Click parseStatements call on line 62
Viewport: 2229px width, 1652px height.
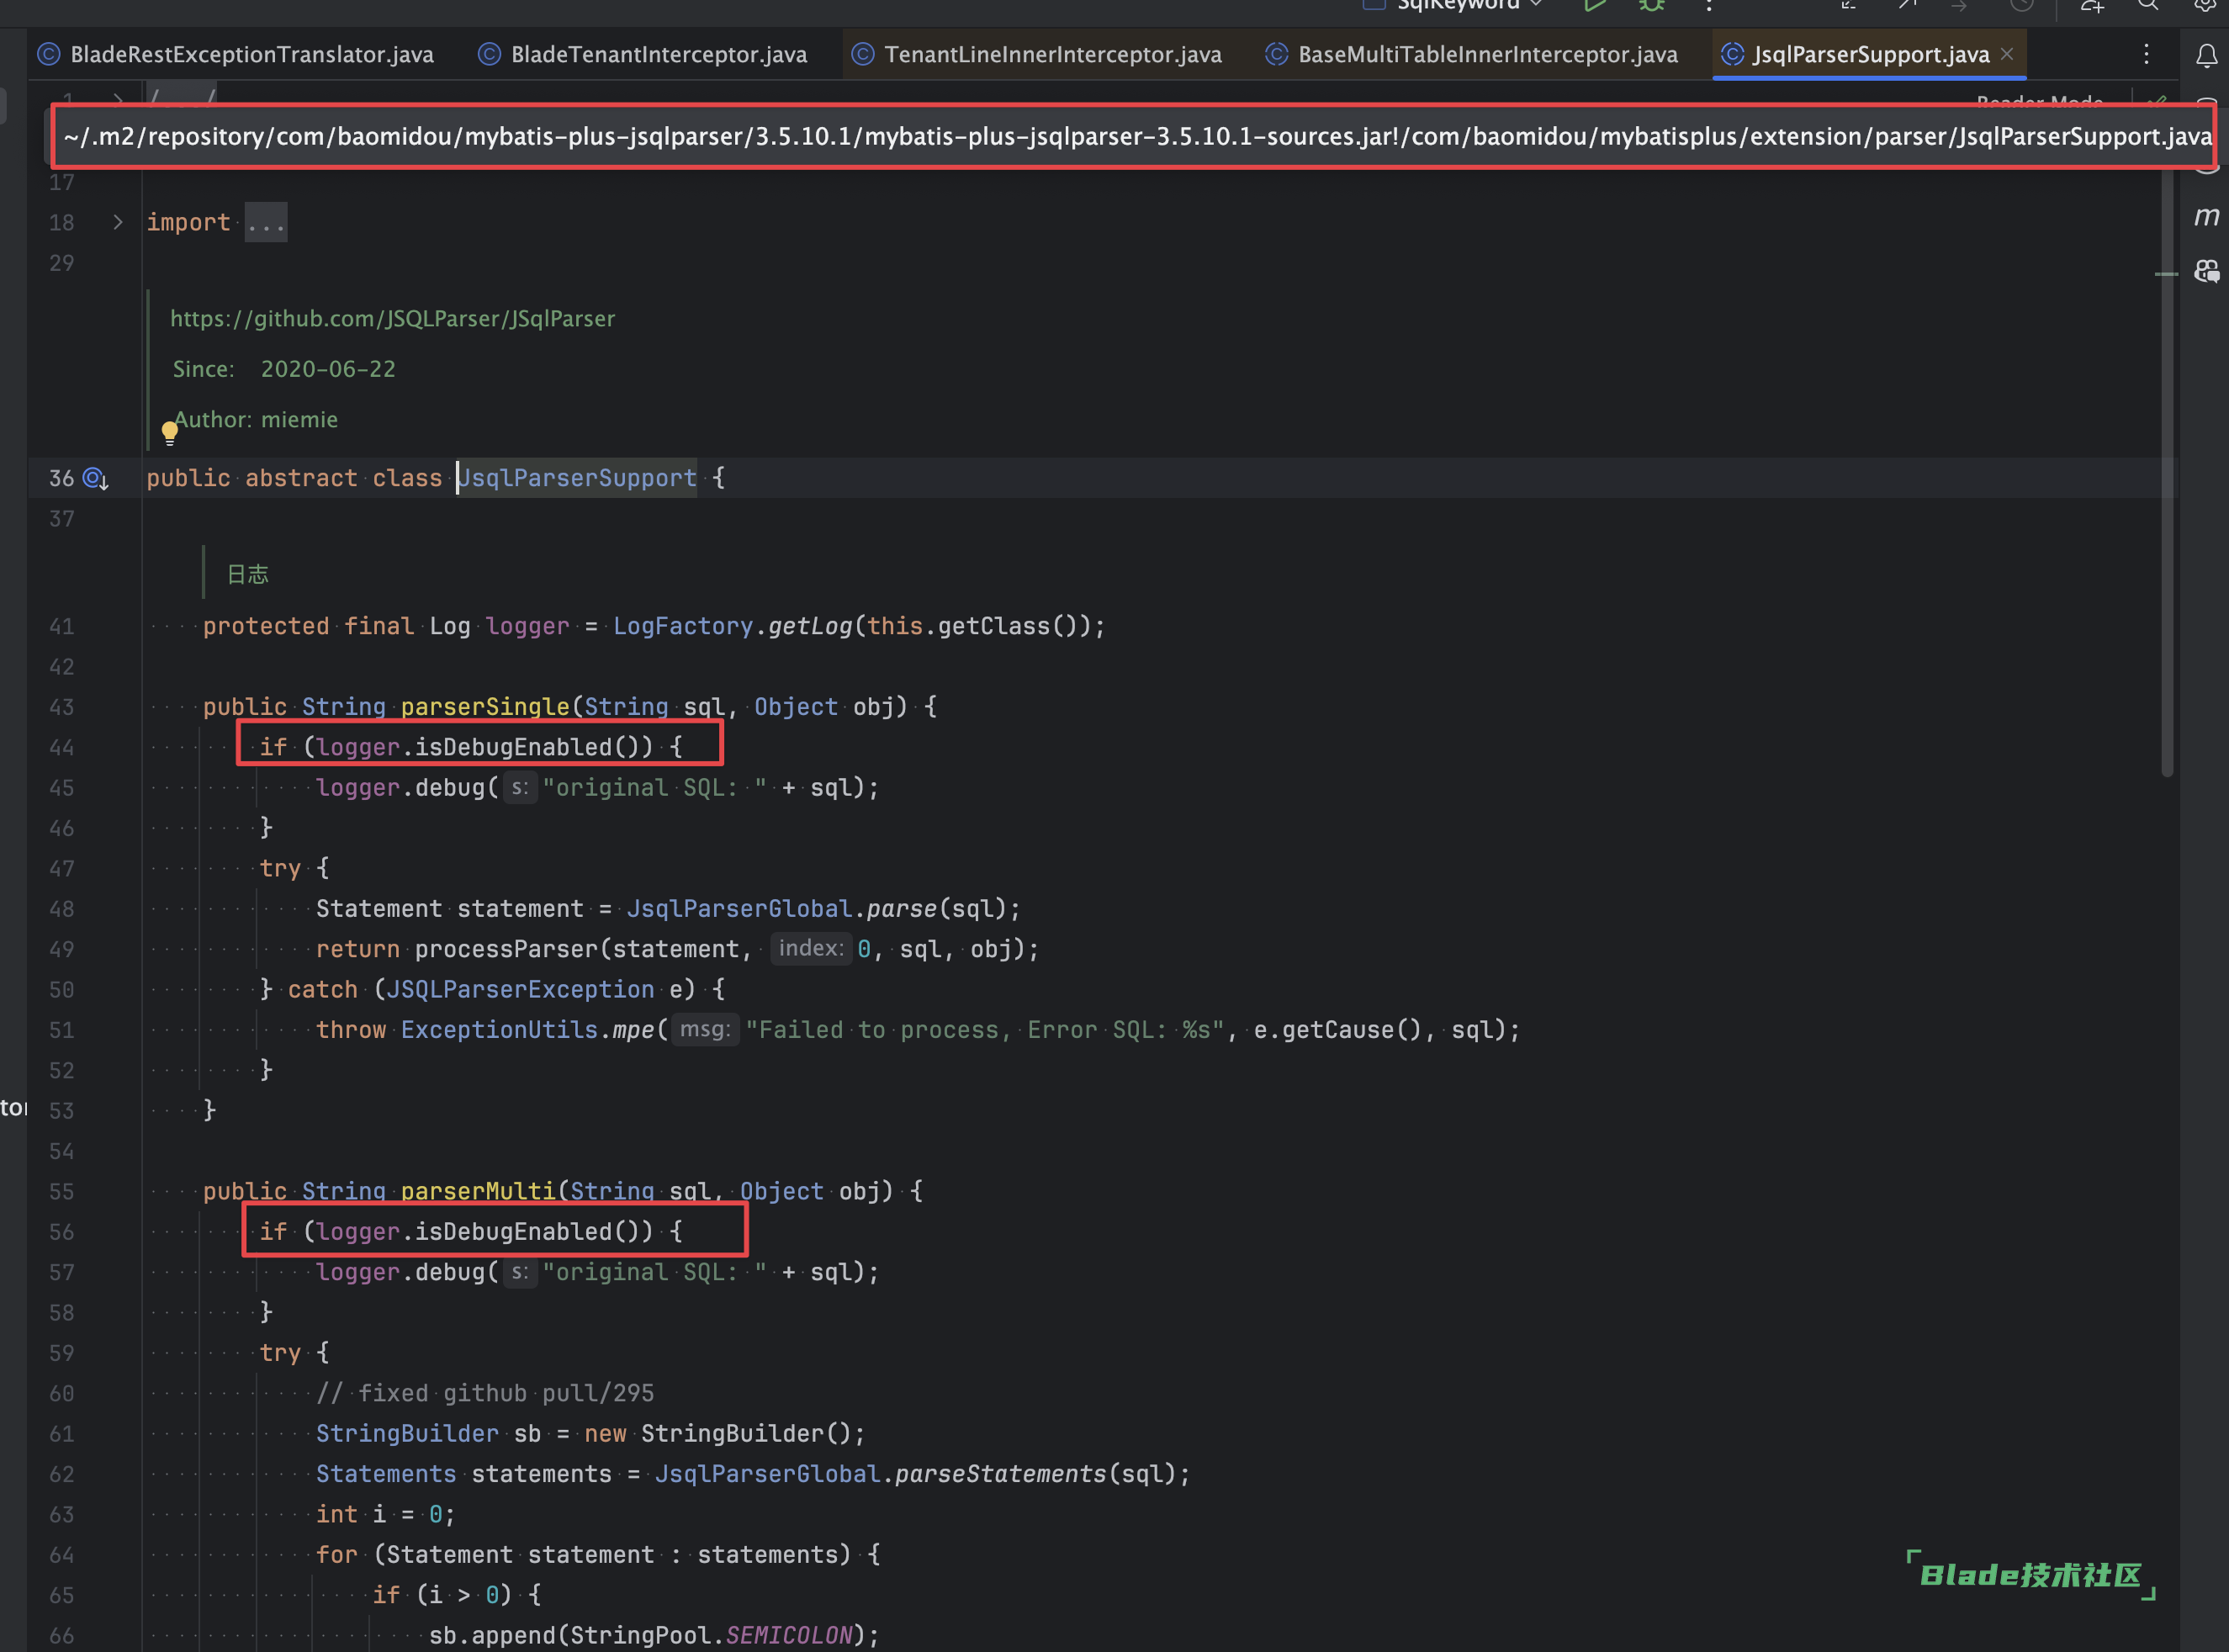click(1000, 1474)
